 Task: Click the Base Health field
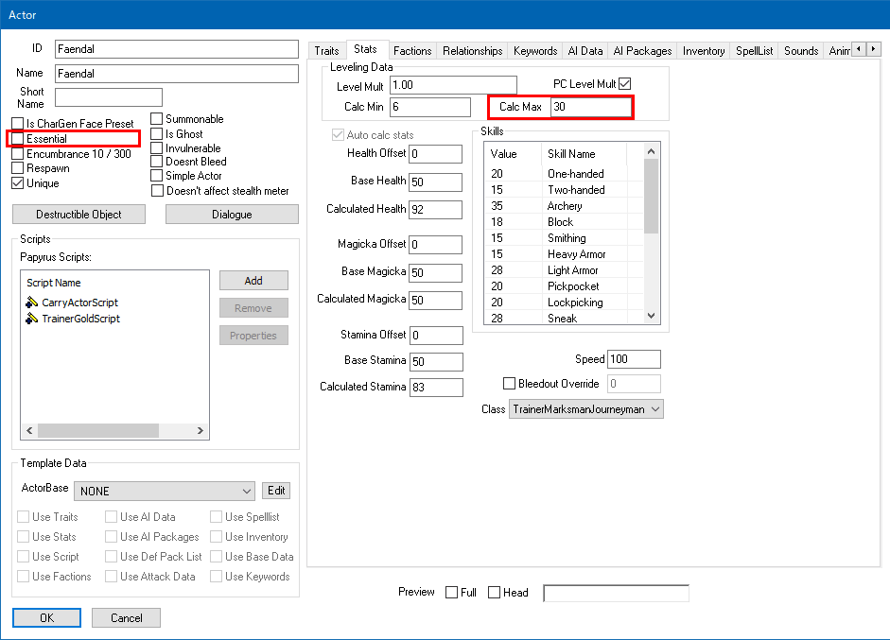pyautogui.click(x=436, y=182)
